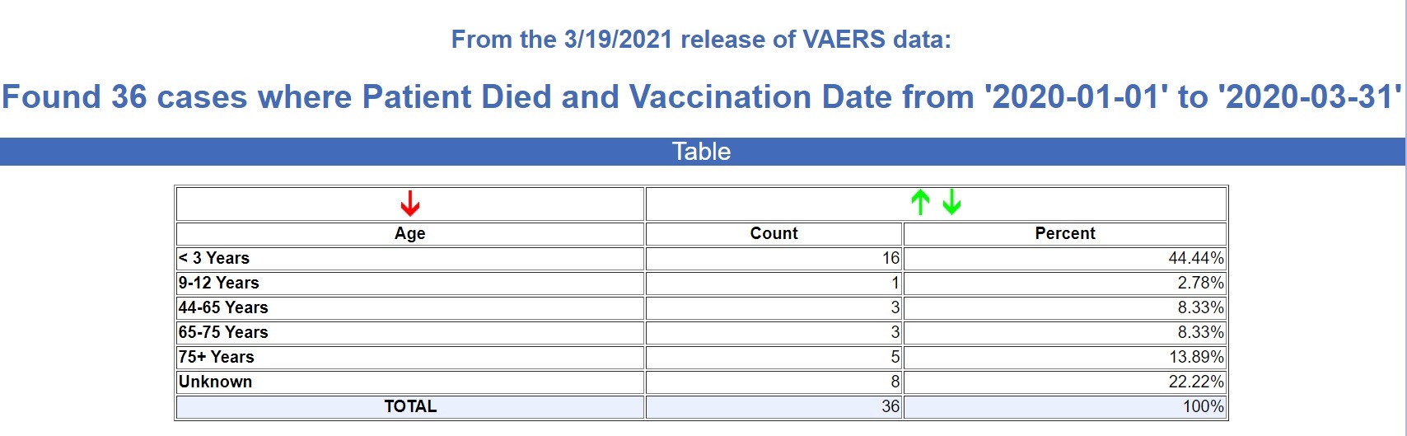Screen dimensions: 1407x436
Task: Select the 44.44% percent cell
Action: (1195, 258)
